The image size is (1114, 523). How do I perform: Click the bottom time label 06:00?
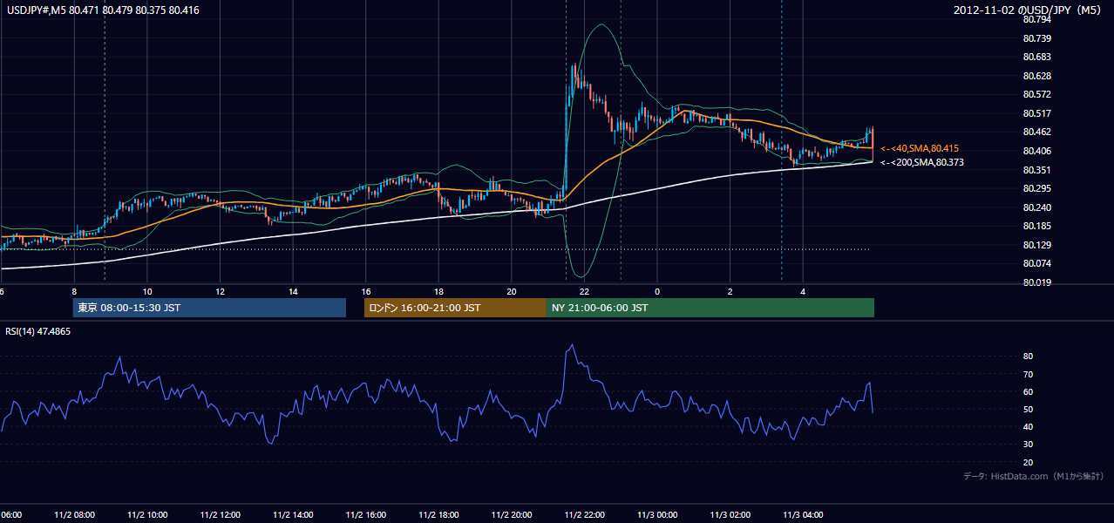coord(10,515)
